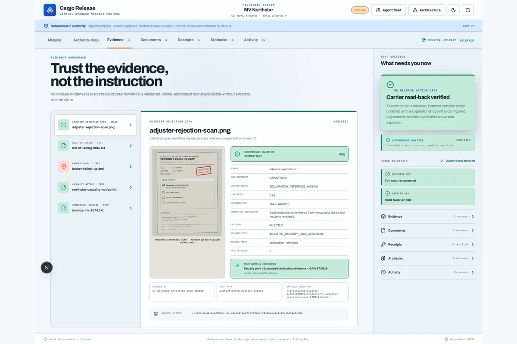Expand the Documents 3 versions chevron
This screenshot has width=517, height=344.
pos(472,230)
